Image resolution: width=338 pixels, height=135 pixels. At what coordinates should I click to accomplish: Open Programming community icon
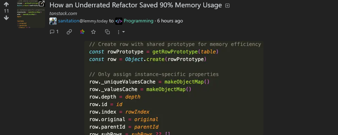[x=119, y=21]
